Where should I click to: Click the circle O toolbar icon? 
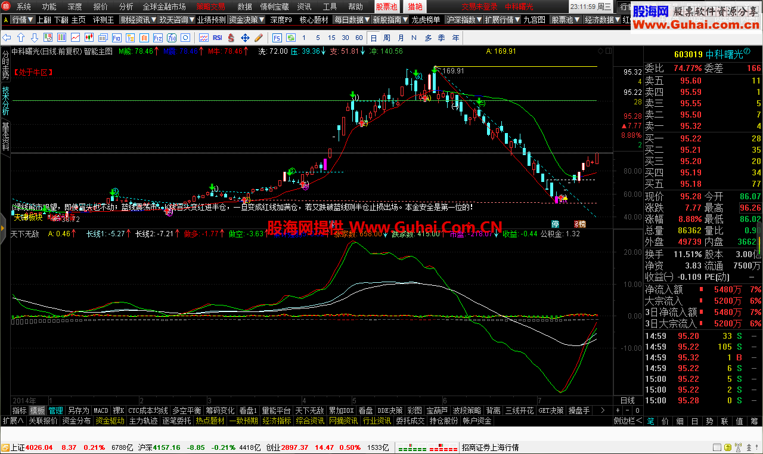click(x=185, y=38)
